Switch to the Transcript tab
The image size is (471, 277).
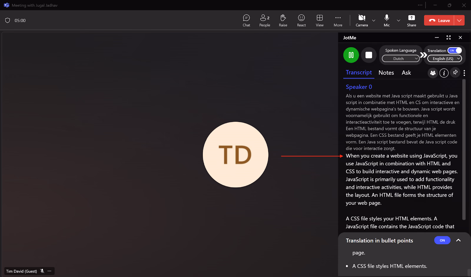[359, 72]
